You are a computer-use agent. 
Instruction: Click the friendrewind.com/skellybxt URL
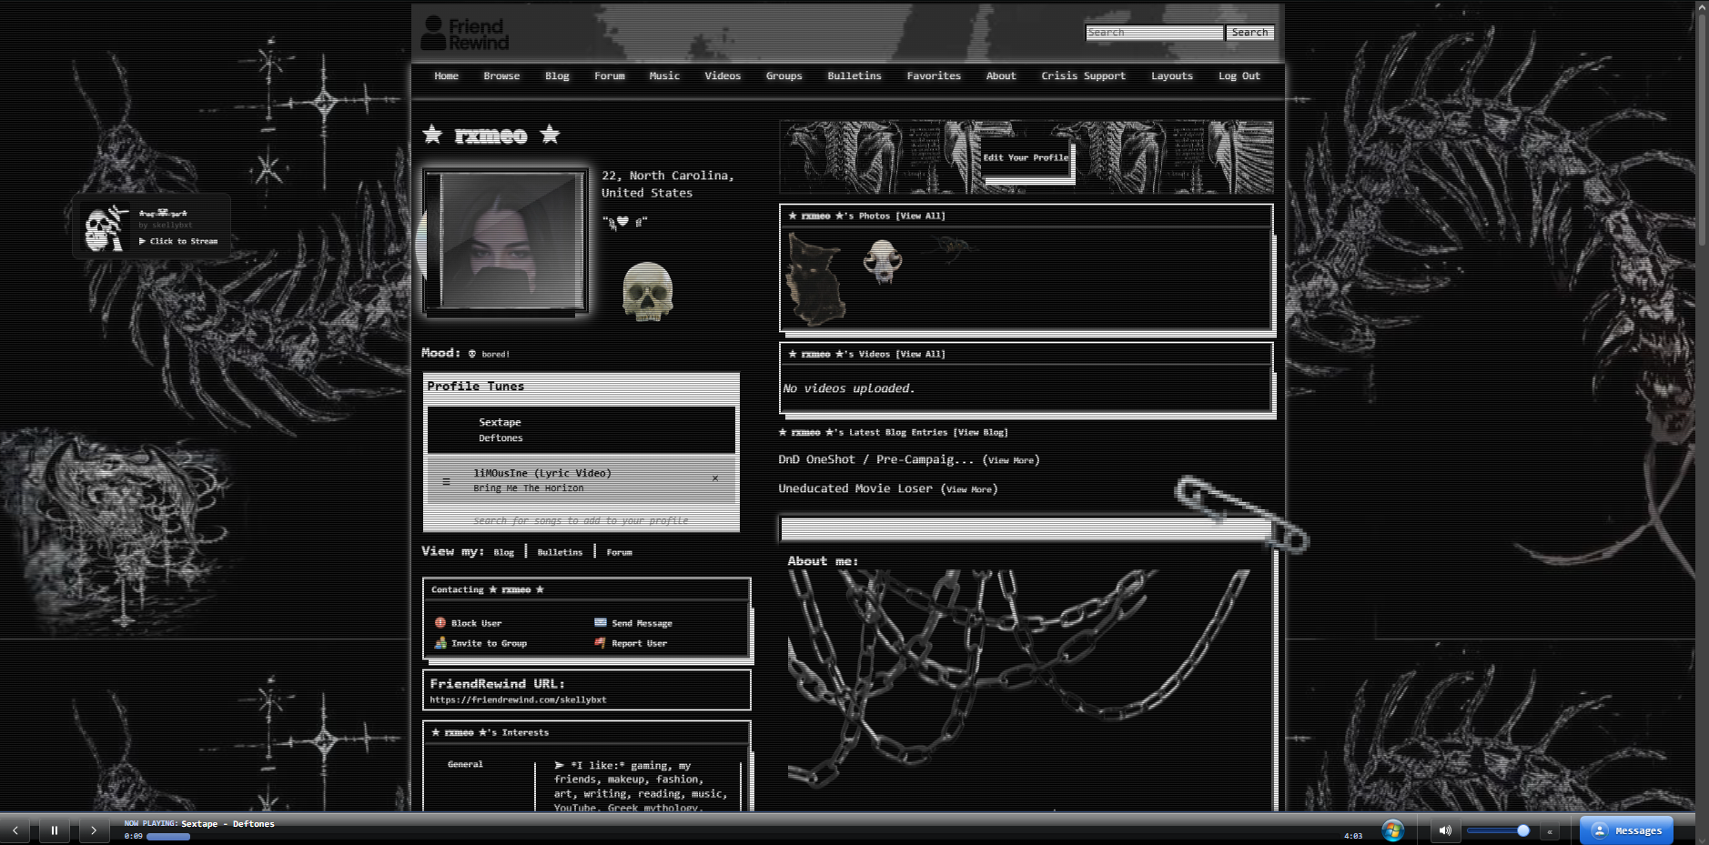[x=518, y=699]
